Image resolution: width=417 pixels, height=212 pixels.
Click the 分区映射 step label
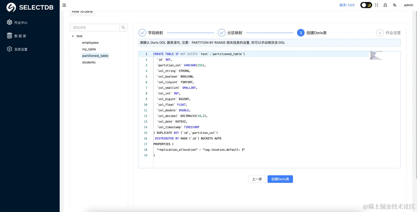235,33
